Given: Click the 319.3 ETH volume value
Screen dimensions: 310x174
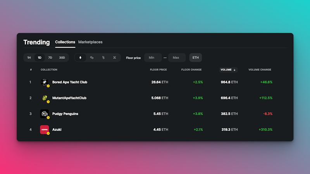Looking at the screenshot, I should point(229,130).
